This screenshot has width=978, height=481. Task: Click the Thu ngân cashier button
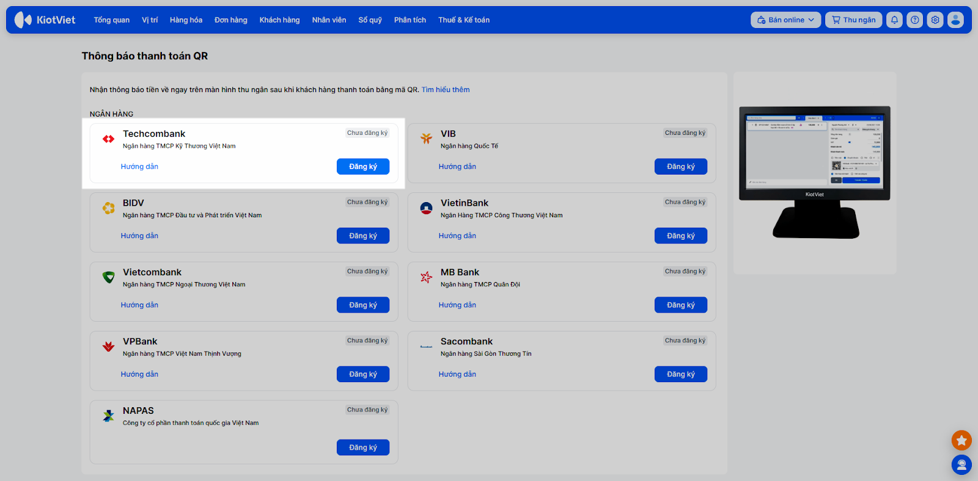(x=853, y=20)
